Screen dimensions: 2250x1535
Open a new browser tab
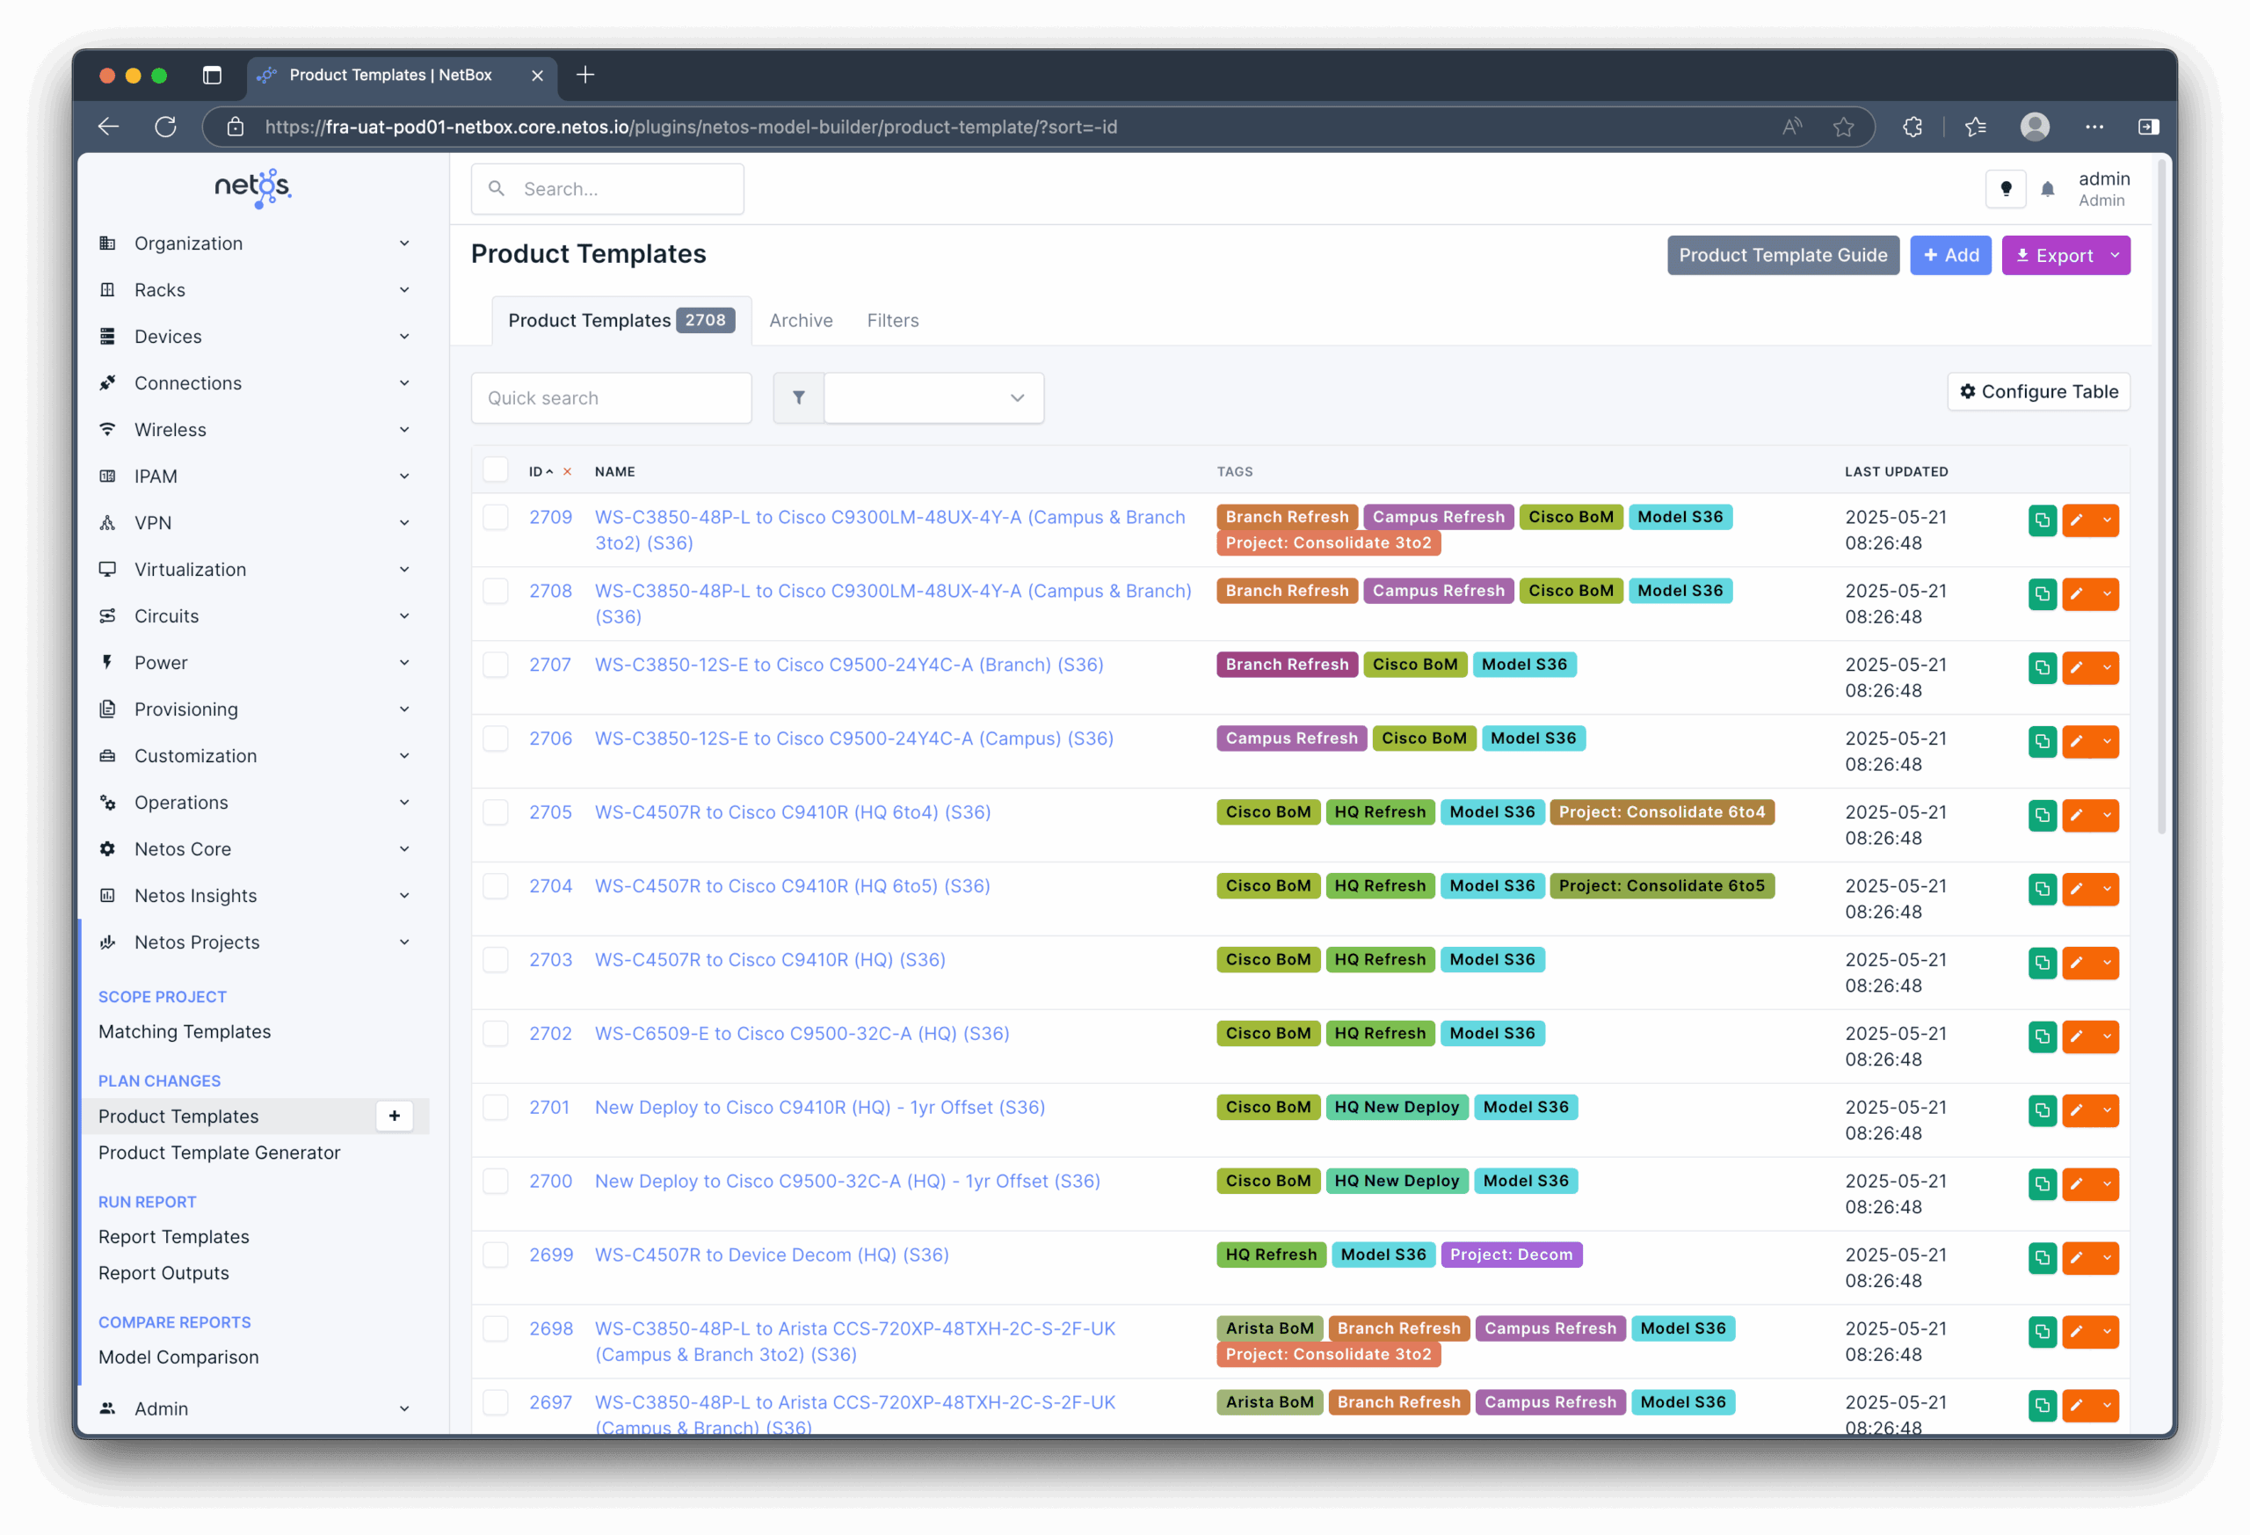tap(584, 75)
